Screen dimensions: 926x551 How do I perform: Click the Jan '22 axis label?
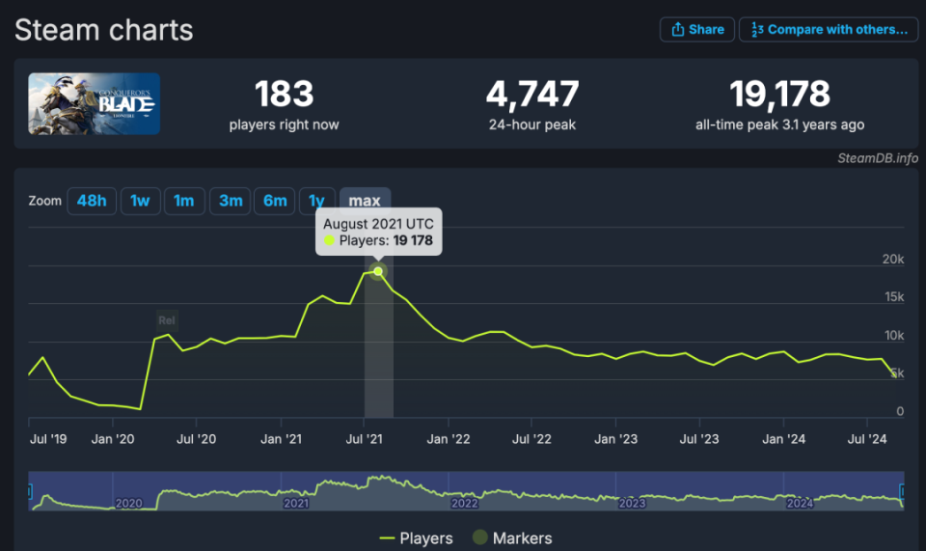pos(449,439)
